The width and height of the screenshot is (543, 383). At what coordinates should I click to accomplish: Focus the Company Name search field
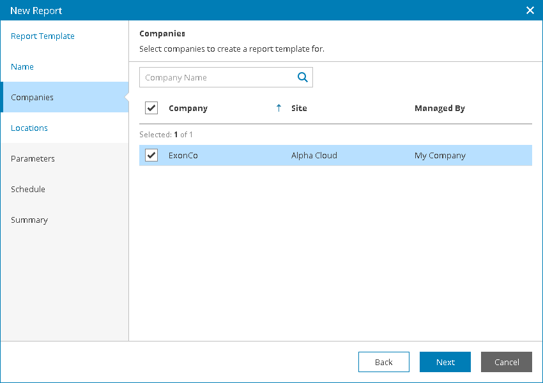[x=216, y=77]
